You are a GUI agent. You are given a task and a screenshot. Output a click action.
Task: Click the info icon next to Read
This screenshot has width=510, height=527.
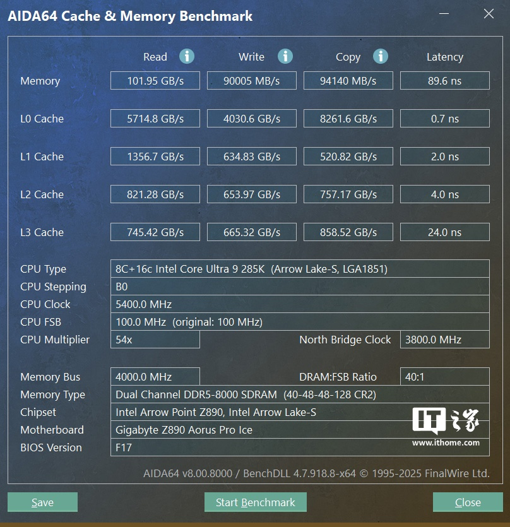tap(187, 57)
